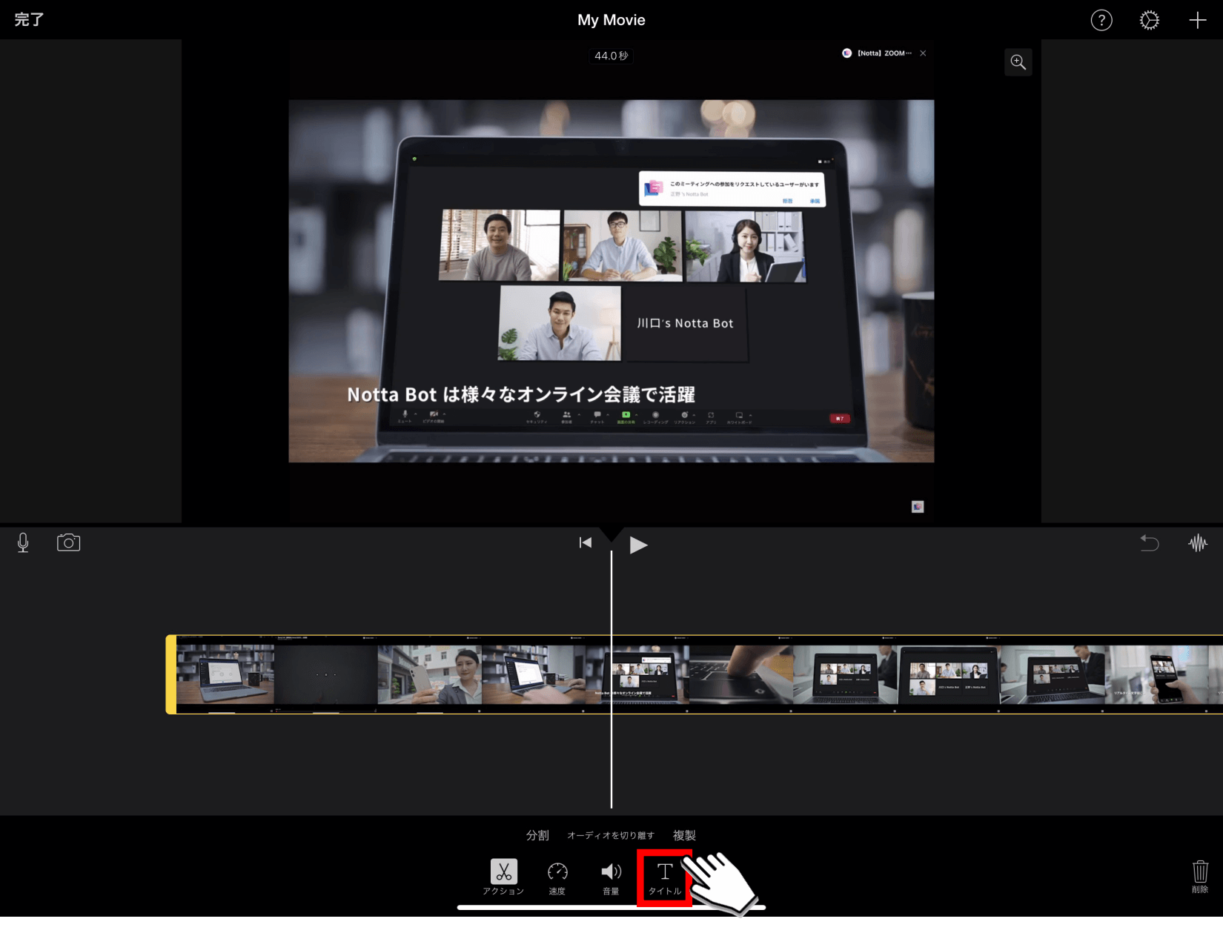
Task: Click the timeline playhead line
Action: (x=611, y=679)
